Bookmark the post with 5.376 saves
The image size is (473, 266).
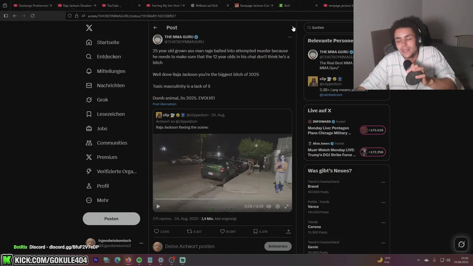[255, 232]
